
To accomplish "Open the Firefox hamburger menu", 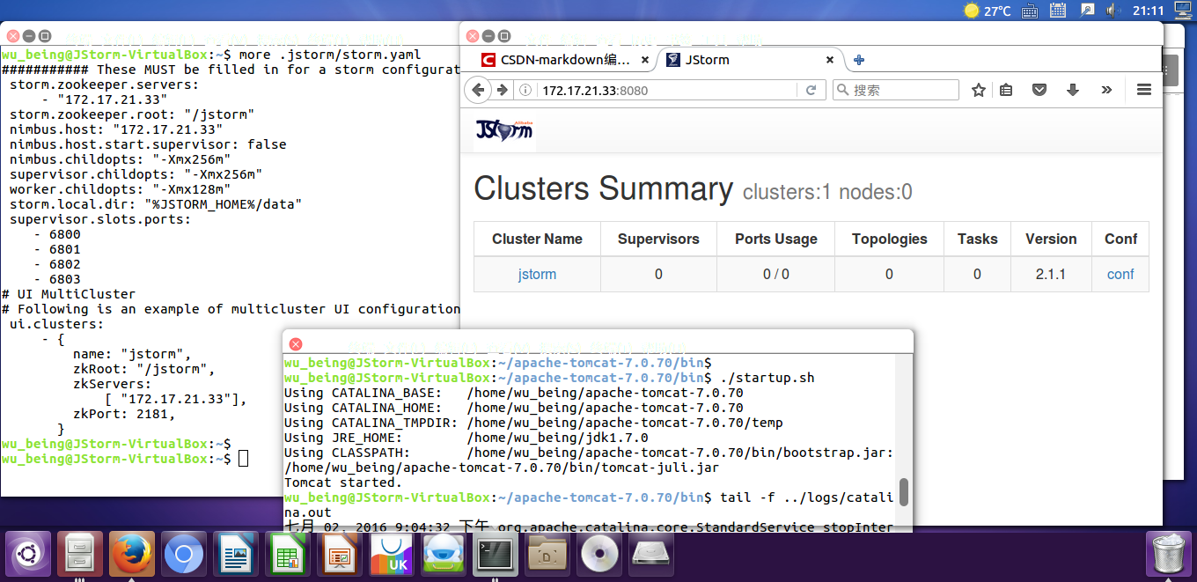I will pos(1144,90).
